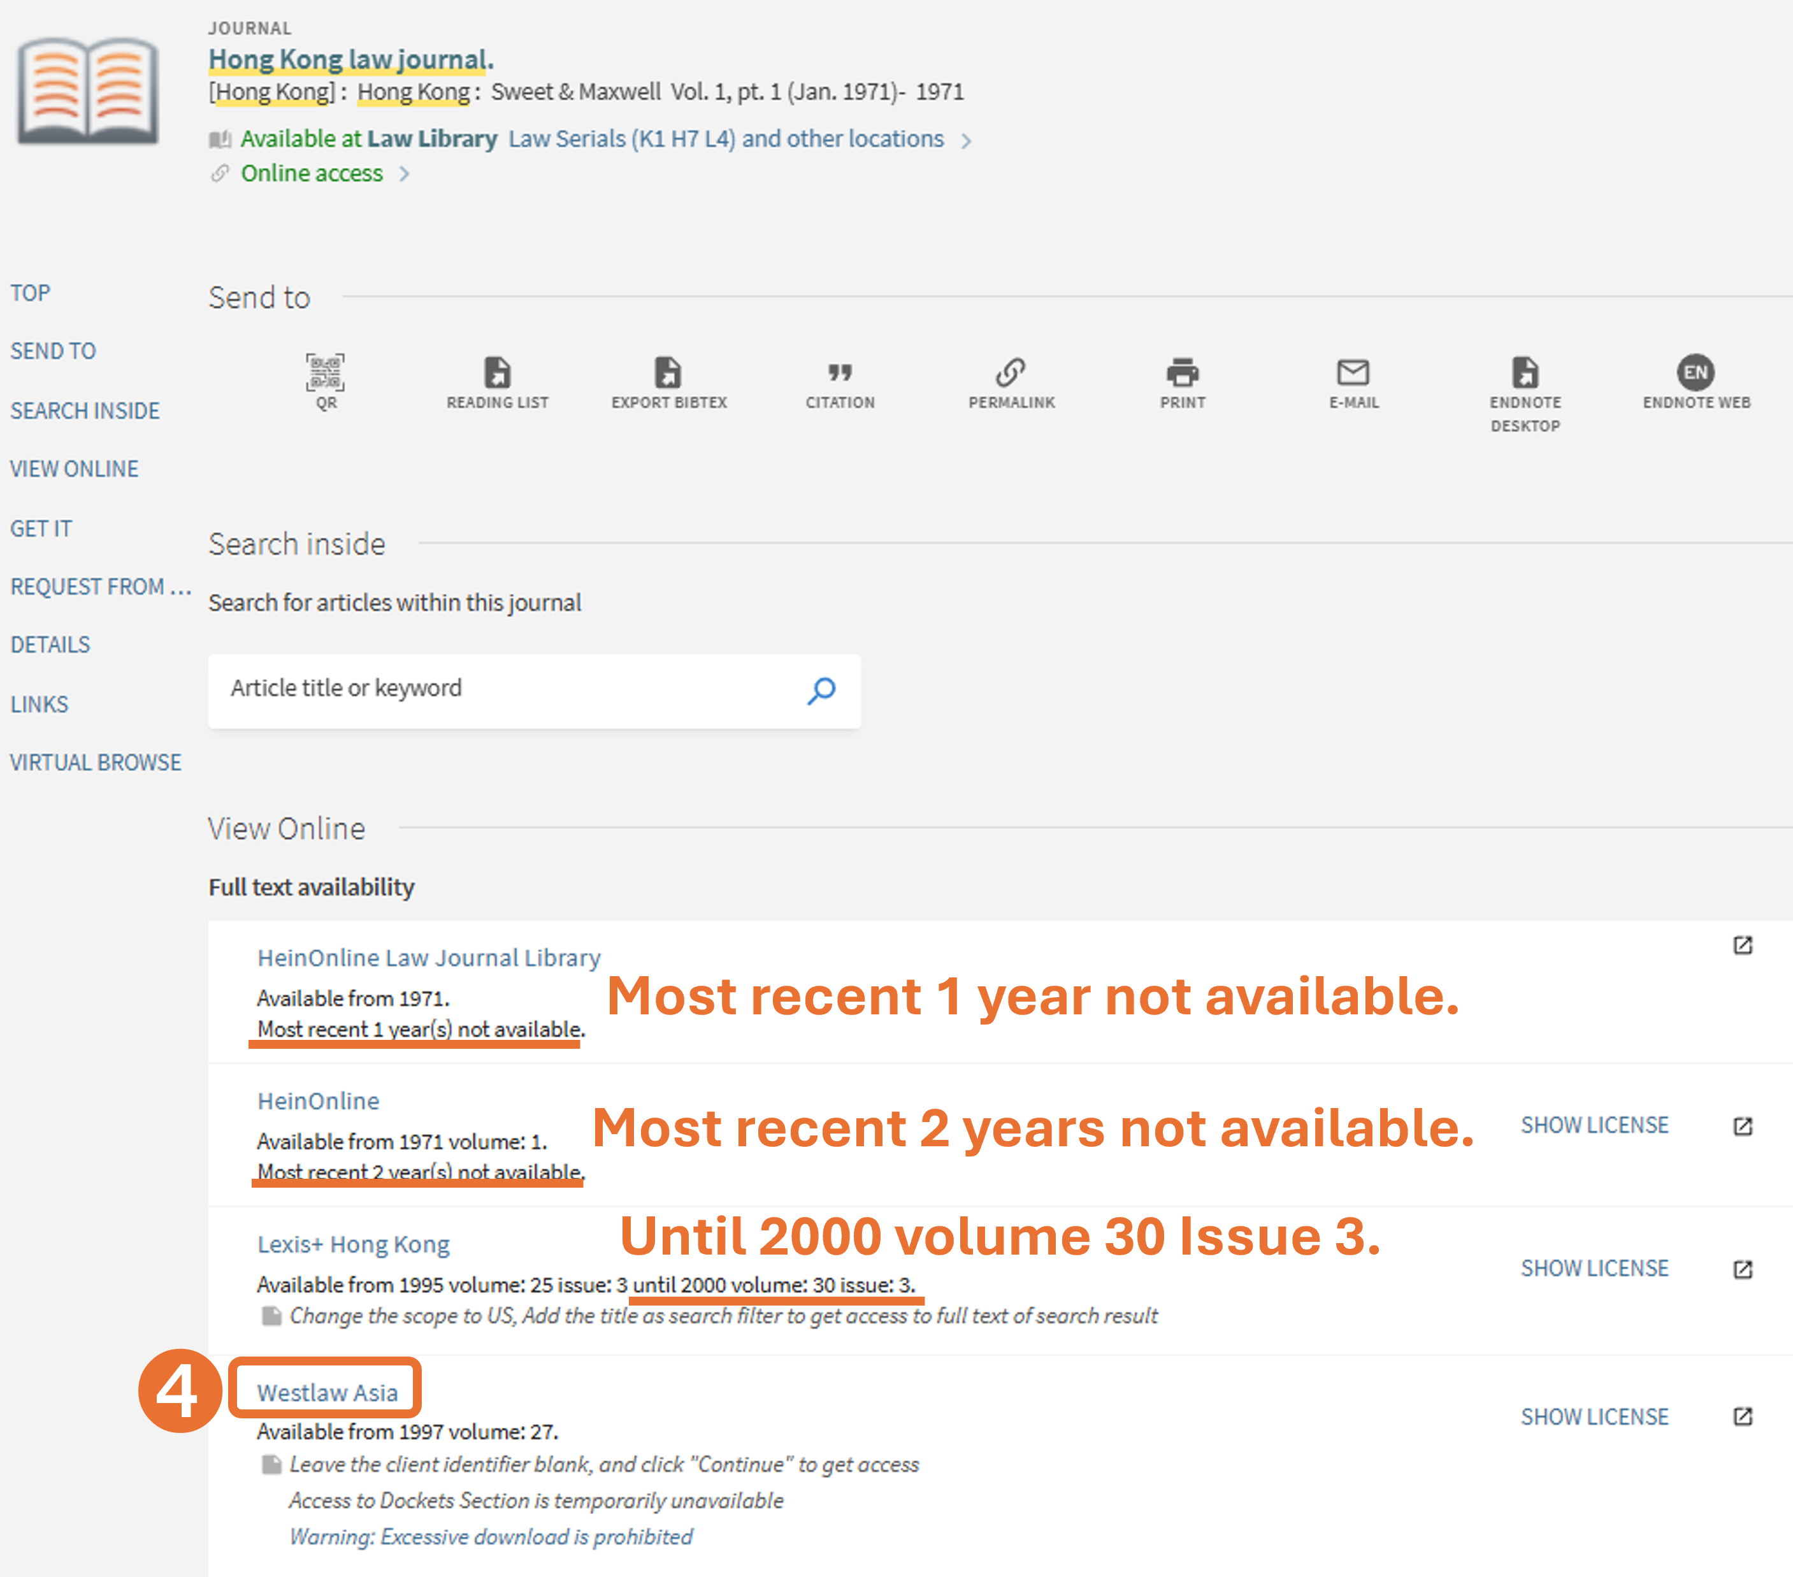
Task: Export to EndNote Web
Action: coord(1696,373)
